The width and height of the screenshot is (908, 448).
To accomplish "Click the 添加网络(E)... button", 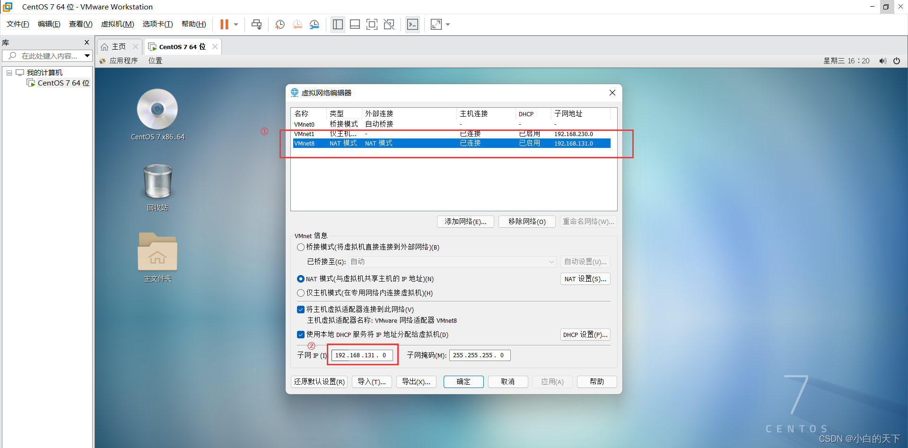I will tap(465, 222).
